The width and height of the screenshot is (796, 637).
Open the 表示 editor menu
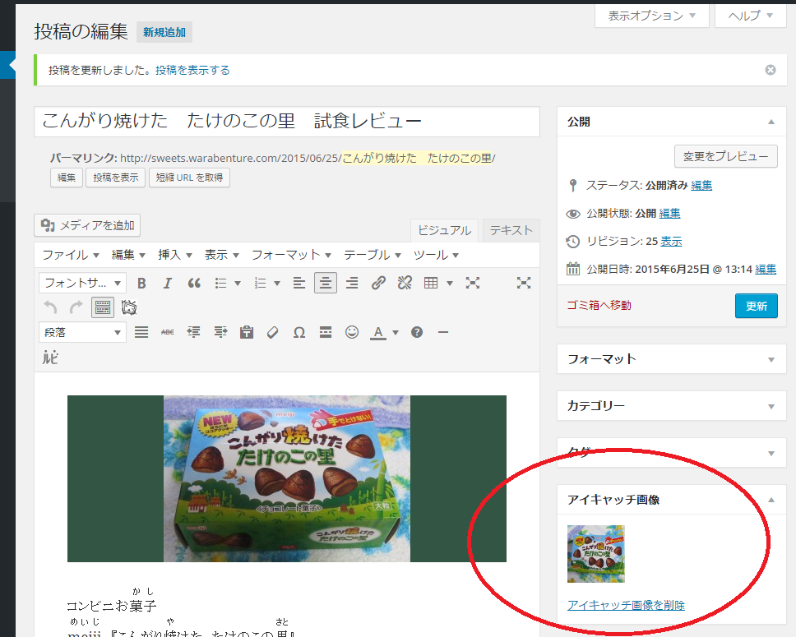[221, 255]
